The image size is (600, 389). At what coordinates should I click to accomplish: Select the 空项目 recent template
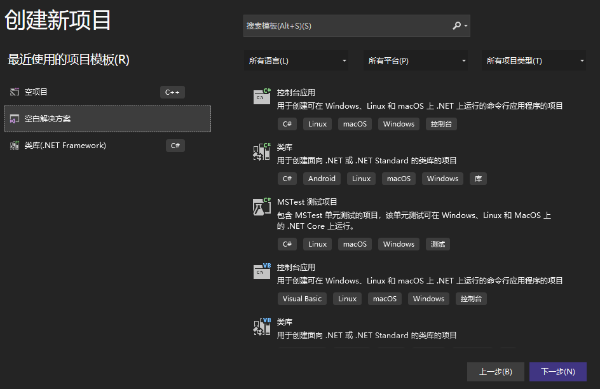click(107, 92)
